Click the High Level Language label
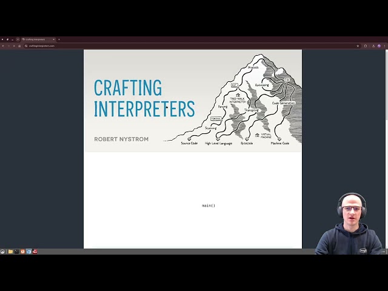 pos(218,143)
